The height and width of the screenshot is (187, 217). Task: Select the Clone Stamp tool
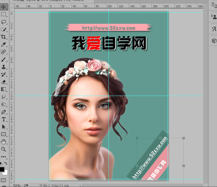coord(3,67)
